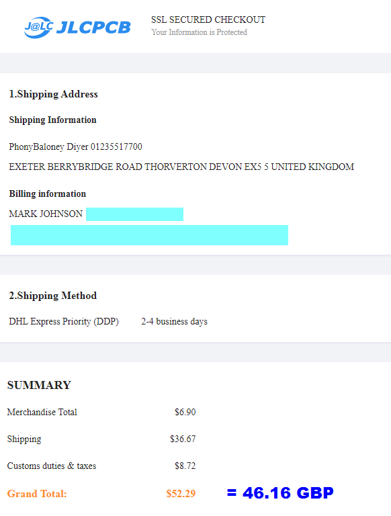Image resolution: width=391 pixels, height=516 pixels.
Task: Click the phone number 01235517700
Action: [x=116, y=146]
